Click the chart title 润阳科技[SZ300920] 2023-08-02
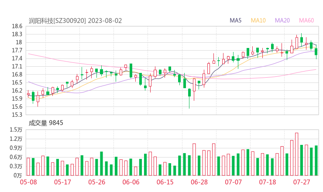 (x=75, y=21)
